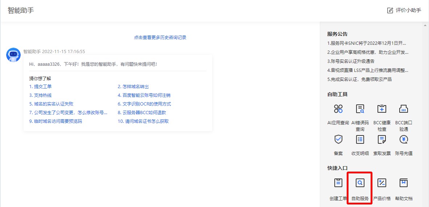The image size is (429, 207).
Task: Open the 产品价格 calculator icon
Action: click(381, 183)
